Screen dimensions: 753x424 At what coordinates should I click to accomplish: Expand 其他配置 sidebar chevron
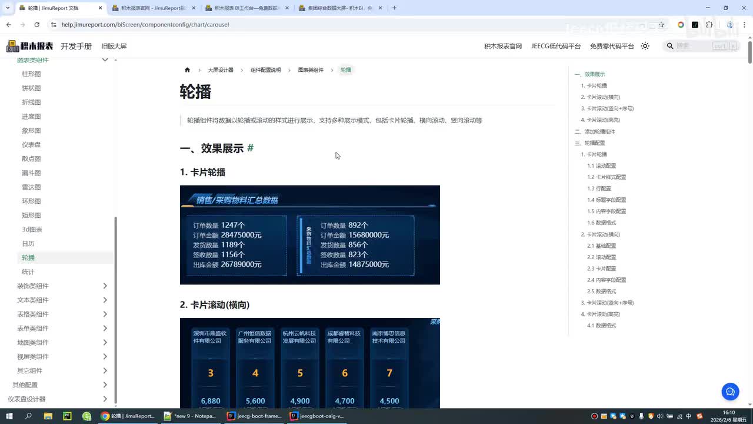click(x=105, y=385)
